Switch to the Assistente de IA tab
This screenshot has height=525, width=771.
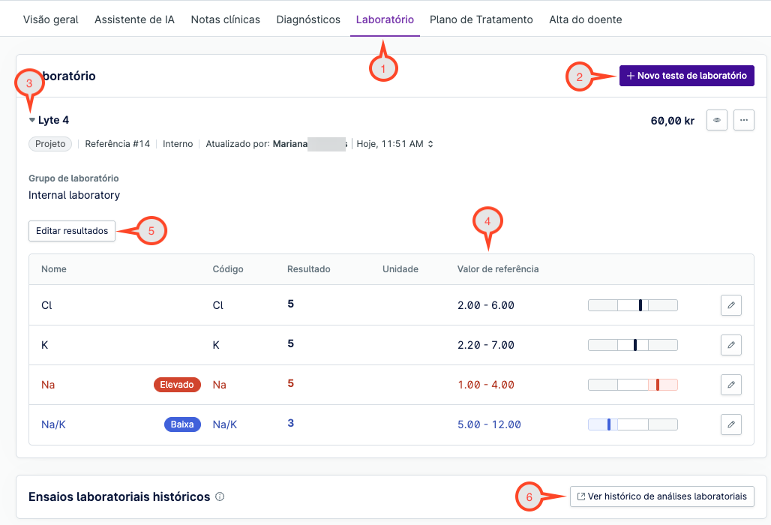(x=134, y=19)
